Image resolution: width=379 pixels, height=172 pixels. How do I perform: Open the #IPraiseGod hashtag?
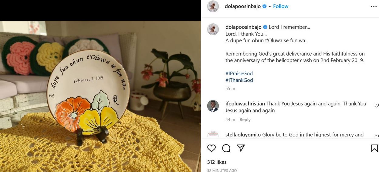(x=239, y=74)
